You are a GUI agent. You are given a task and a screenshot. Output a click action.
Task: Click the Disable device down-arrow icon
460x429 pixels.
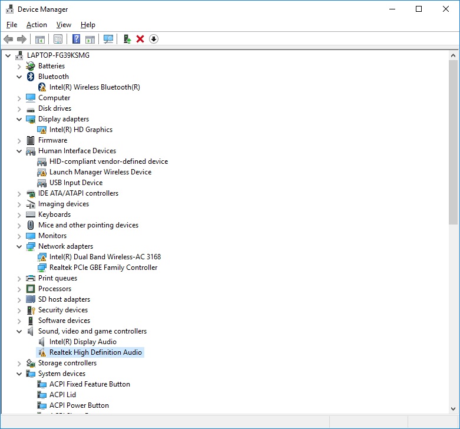pos(154,39)
